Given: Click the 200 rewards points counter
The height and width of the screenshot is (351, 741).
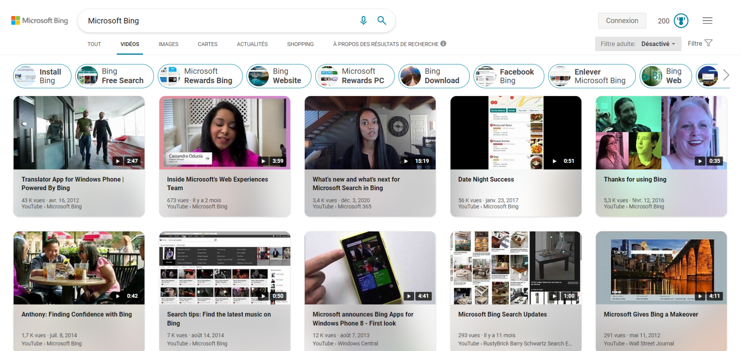Looking at the screenshot, I should pyautogui.click(x=664, y=21).
